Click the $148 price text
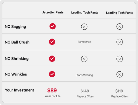This screenshot has width=138, height=105. click(x=85, y=91)
